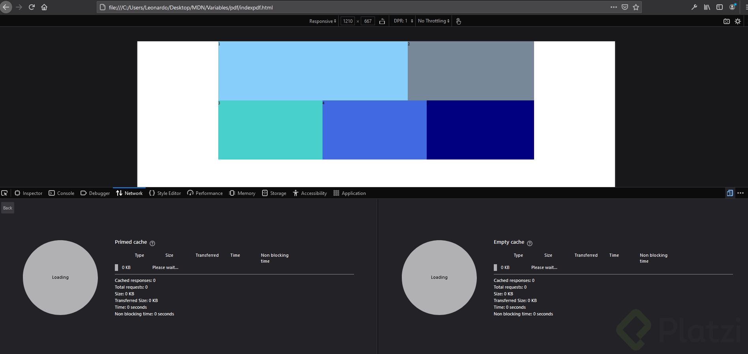Image resolution: width=748 pixels, height=354 pixels.
Task: Take a screenshot of the viewport
Action: [726, 21]
